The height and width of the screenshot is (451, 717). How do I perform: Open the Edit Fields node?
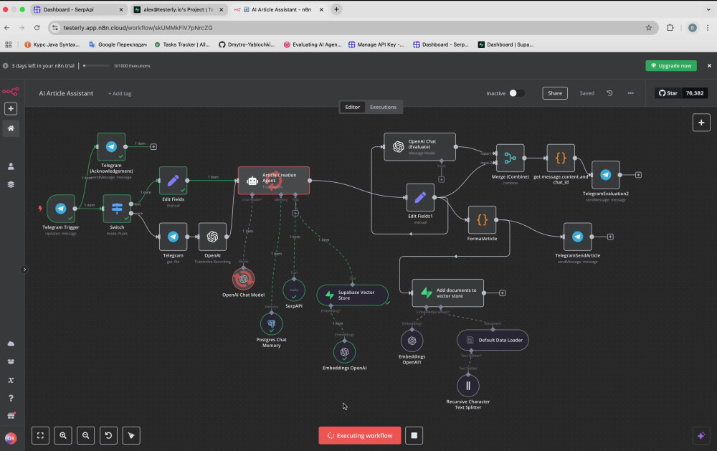pyautogui.click(x=173, y=181)
